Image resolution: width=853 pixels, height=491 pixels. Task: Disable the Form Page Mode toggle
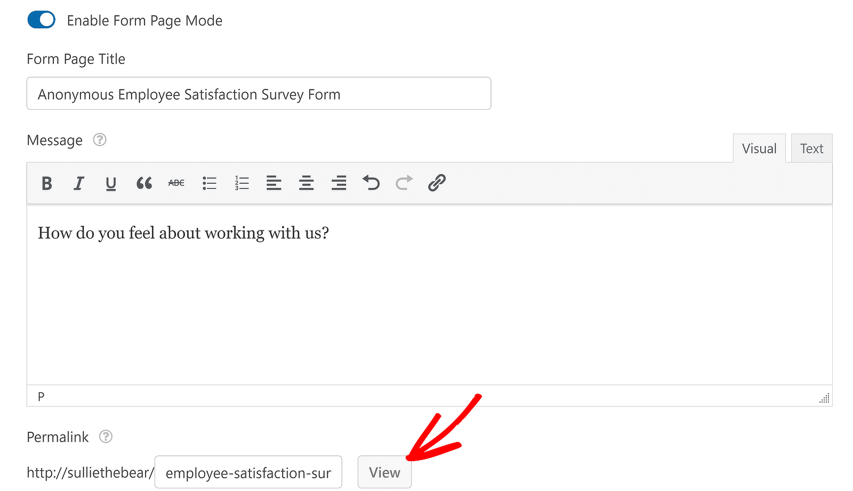point(42,20)
